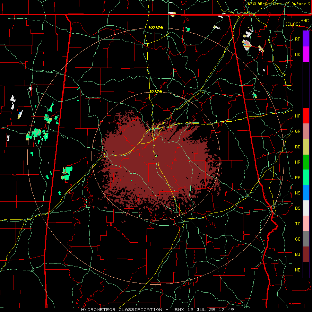Click the HHC product label
The height and width of the screenshot is (312, 312).
(305, 21)
